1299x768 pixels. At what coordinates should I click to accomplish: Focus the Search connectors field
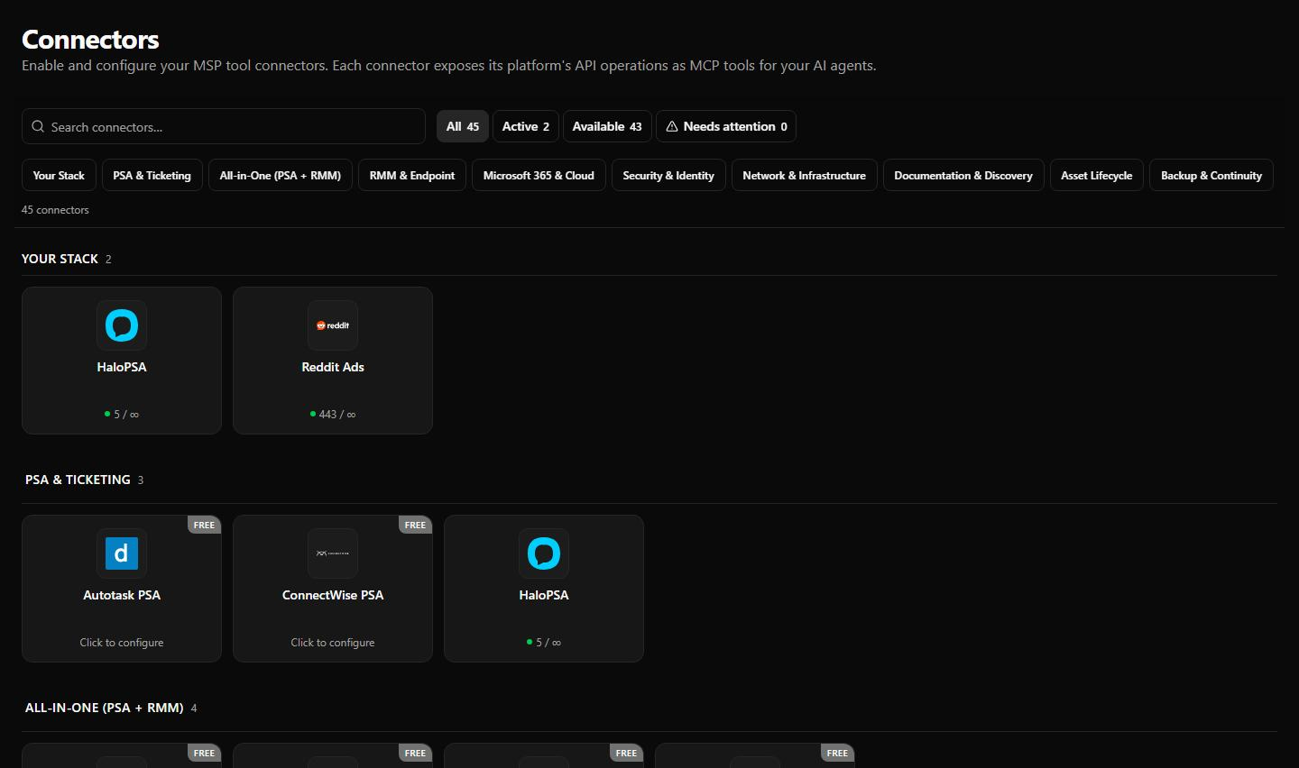click(224, 126)
